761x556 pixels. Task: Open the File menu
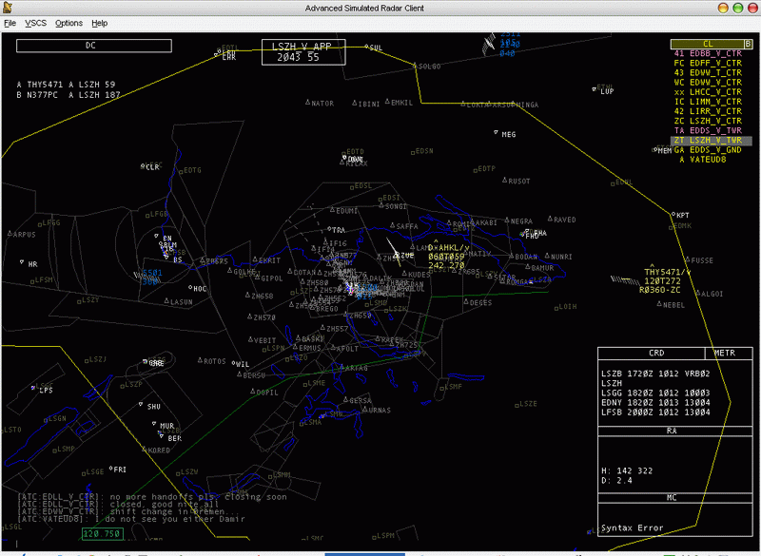[10, 23]
